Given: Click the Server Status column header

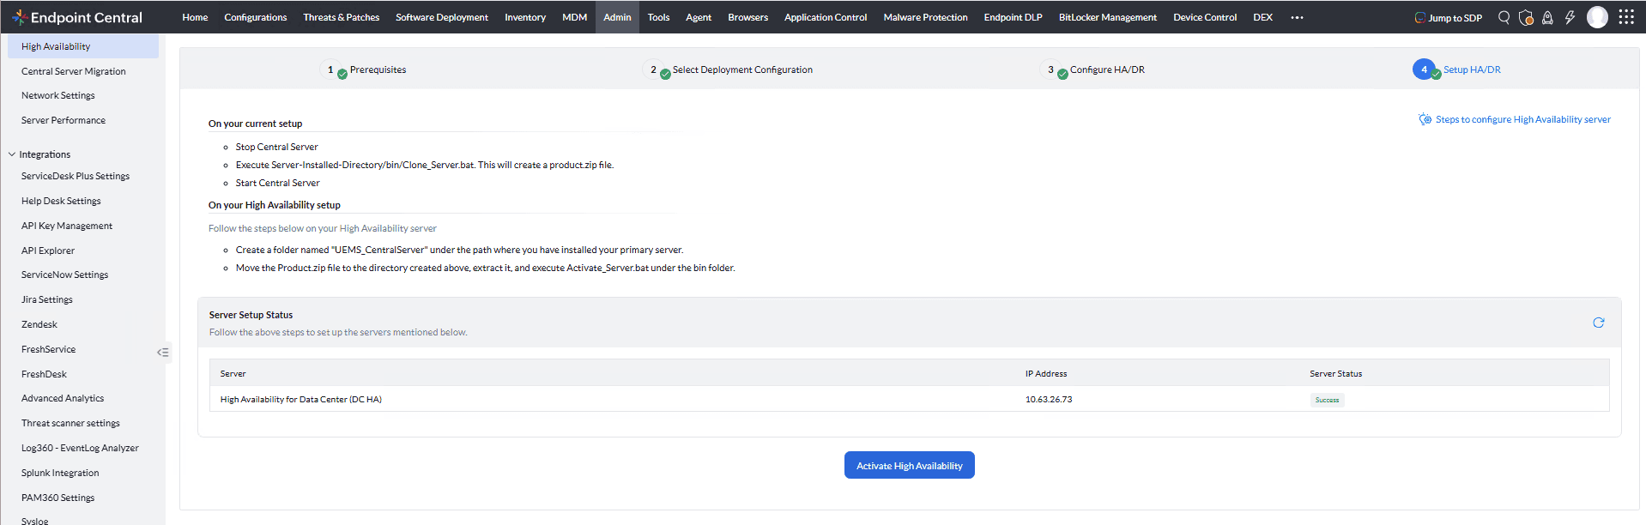Looking at the screenshot, I should [1335, 373].
